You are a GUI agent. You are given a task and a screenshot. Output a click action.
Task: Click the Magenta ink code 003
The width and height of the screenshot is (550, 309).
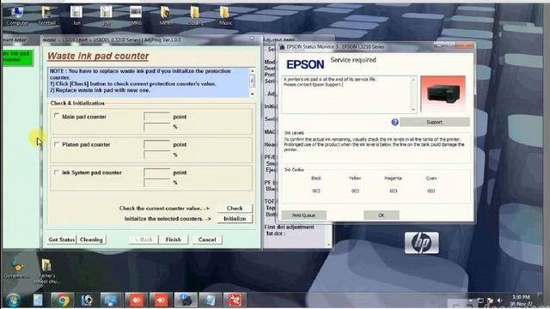pyautogui.click(x=394, y=191)
